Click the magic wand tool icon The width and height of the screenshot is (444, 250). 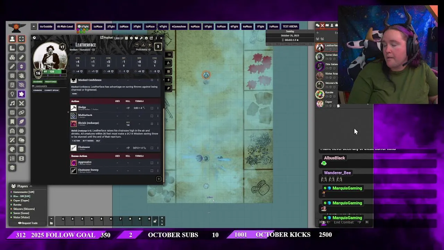tap(12, 140)
